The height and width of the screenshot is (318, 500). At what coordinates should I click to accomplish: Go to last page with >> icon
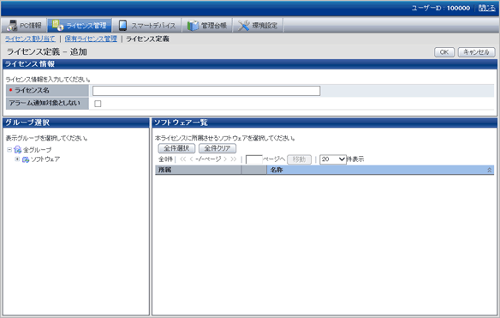point(234,159)
